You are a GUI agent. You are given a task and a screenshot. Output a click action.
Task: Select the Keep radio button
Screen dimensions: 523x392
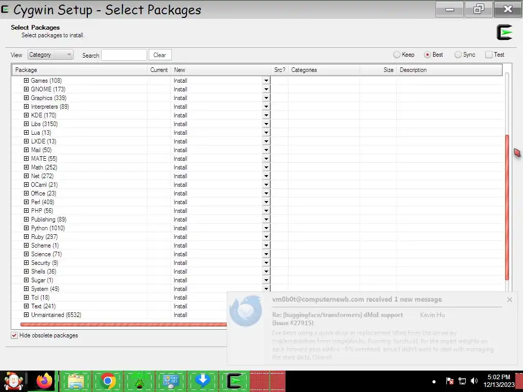tap(396, 55)
